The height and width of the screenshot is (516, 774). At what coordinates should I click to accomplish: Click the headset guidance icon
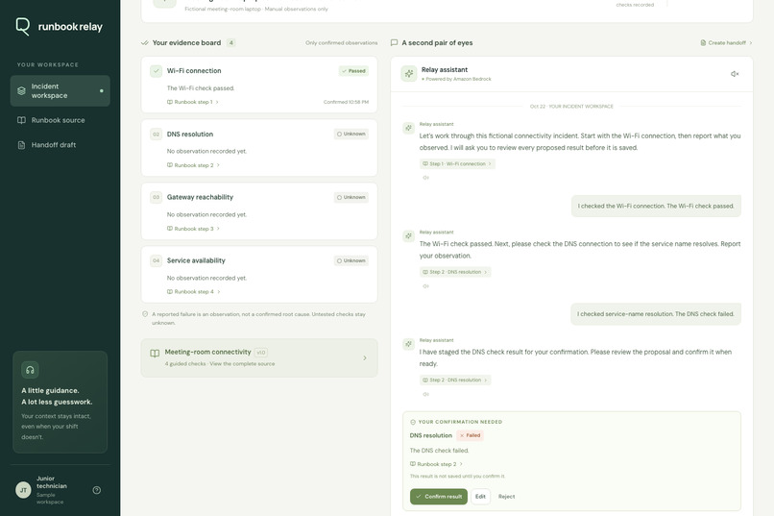coord(30,370)
